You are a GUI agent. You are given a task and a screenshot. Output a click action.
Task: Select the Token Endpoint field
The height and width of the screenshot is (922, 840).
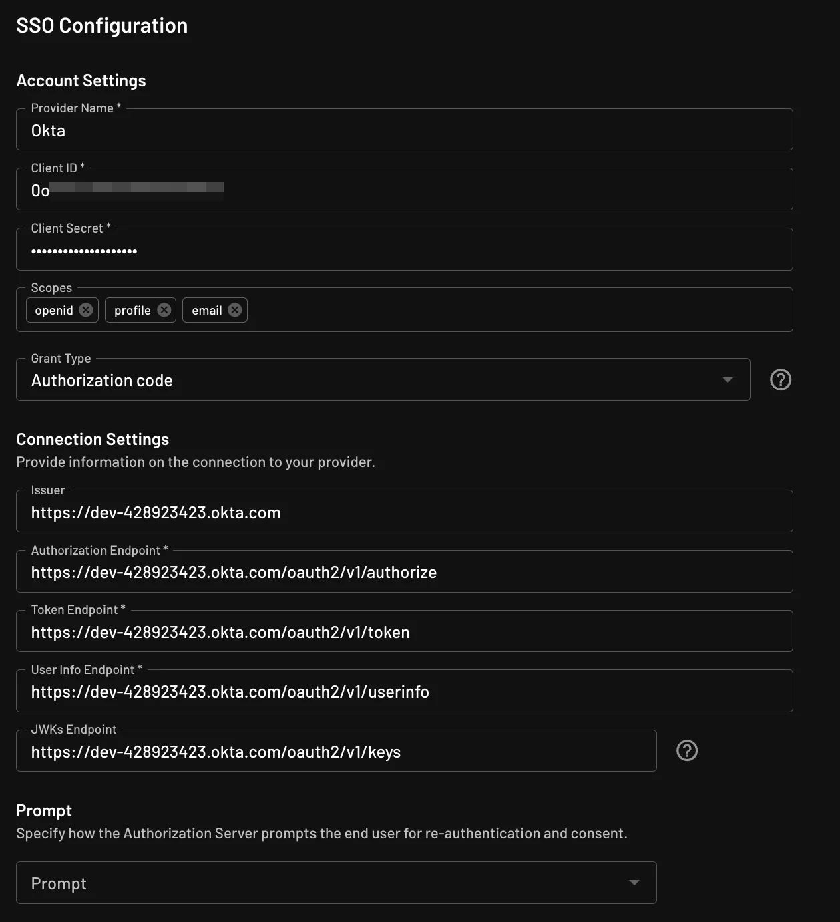click(x=404, y=631)
